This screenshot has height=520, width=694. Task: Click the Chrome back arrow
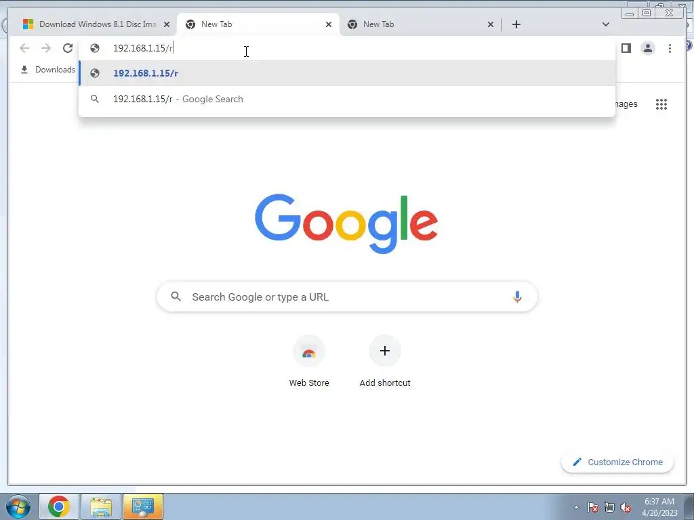pos(24,48)
